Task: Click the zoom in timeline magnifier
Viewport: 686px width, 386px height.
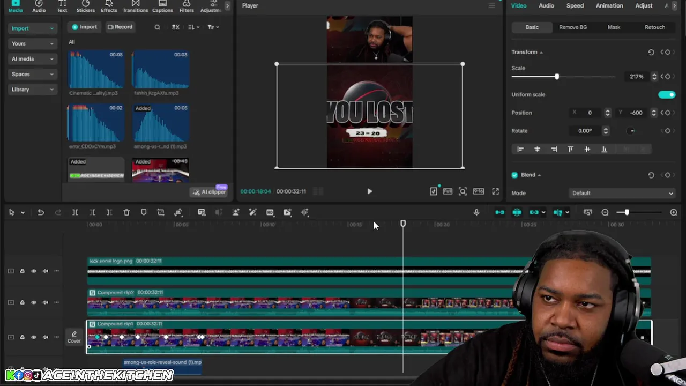Action: click(674, 212)
